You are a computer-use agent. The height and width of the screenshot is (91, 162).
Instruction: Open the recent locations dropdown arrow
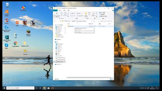(x=59, y=21)
